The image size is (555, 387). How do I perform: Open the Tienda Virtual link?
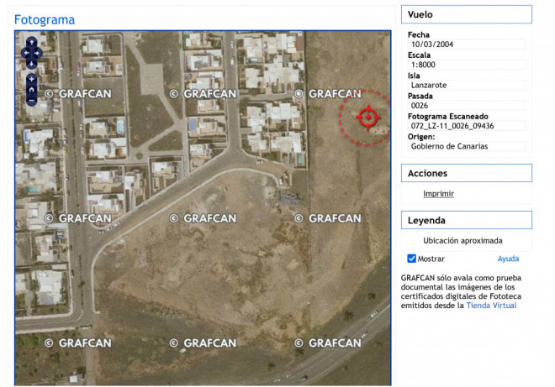pyautogui.click(x=491, y=306)
